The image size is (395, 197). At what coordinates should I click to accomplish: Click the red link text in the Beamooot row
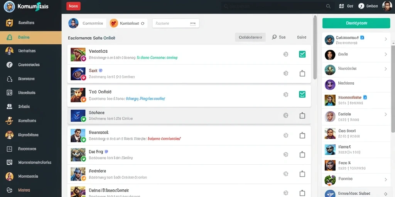point(164,139)
